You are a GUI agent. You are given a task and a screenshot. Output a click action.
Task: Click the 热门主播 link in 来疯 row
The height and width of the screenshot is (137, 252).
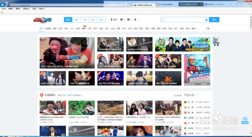pos(199,102)
